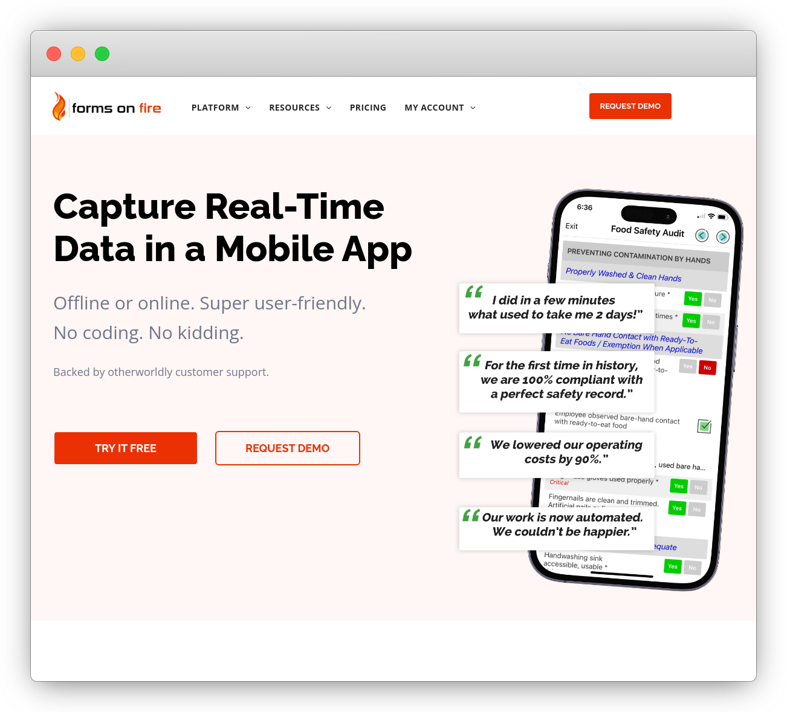Click the Try It Free button

coord(125,448)
